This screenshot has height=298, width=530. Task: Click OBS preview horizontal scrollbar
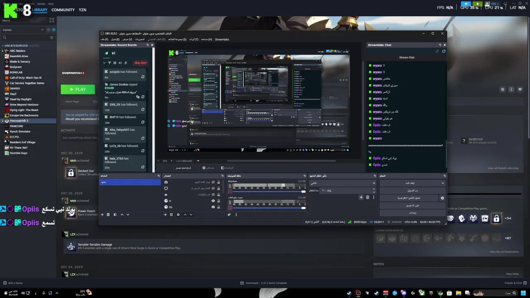tap(282, 161)
